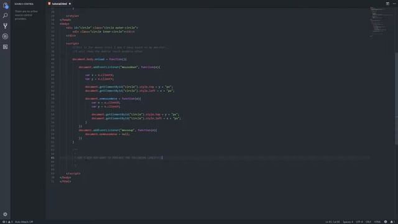Image resolution: width=398 pixels, height=224 pixels.
Task: Click the document.onmousemove = function line
Action: [113, 98]
